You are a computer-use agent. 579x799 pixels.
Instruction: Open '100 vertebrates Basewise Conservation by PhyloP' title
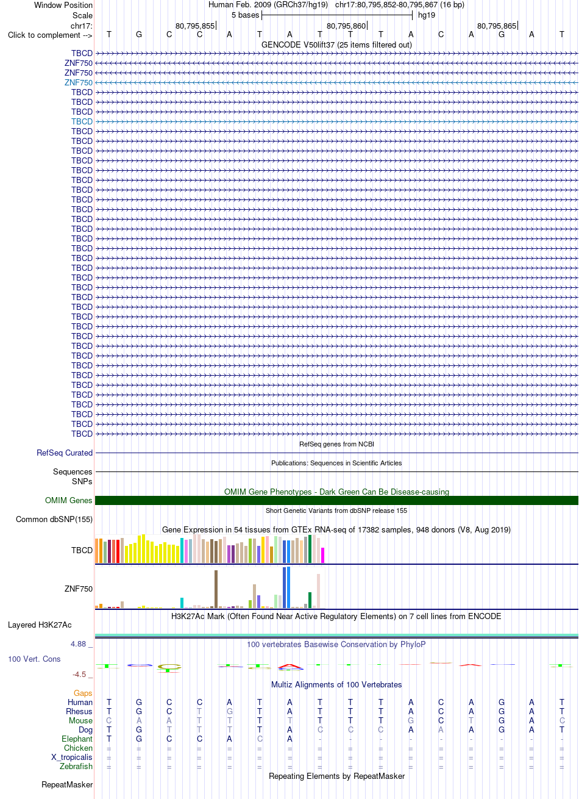(x=336, y=644)
